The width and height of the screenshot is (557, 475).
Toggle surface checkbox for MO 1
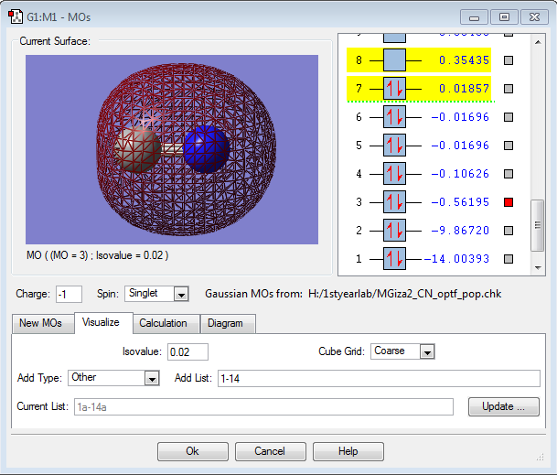tap(509, 259)
